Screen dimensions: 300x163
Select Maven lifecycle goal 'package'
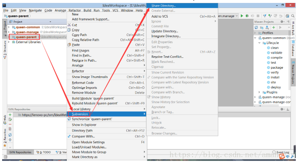click(x=277, y=67)
